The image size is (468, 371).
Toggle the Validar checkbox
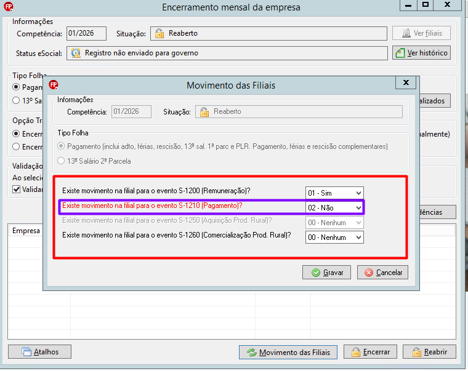(17, 189)
